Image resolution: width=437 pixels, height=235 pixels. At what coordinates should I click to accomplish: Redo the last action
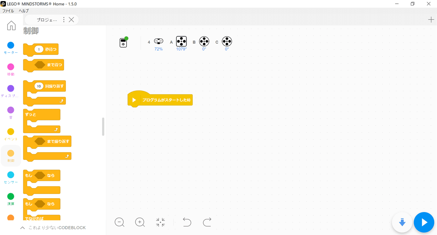(207, 222)
